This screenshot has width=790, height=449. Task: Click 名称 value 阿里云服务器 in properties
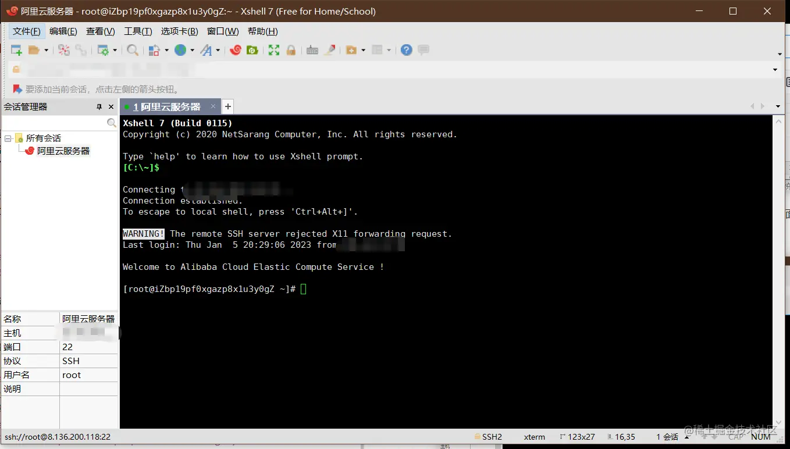coord(88,319)
